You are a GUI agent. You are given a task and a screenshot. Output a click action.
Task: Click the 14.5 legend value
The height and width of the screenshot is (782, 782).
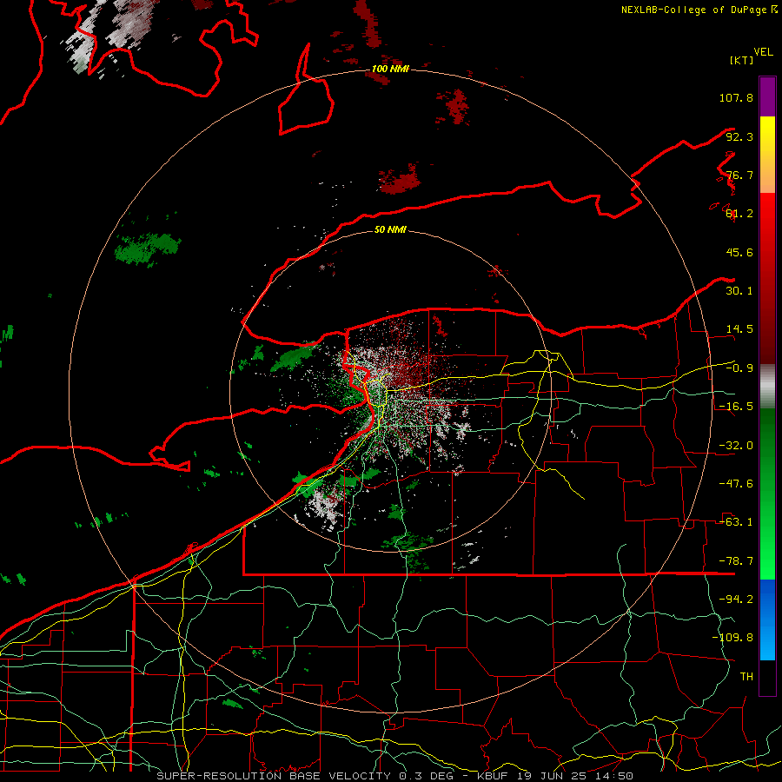(739, 329)
